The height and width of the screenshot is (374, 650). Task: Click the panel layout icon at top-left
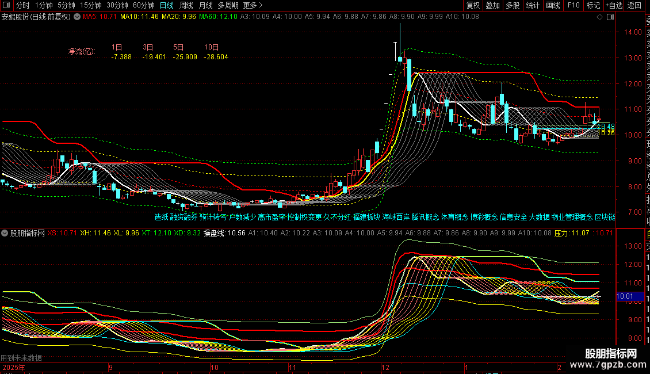coord(6,5)
